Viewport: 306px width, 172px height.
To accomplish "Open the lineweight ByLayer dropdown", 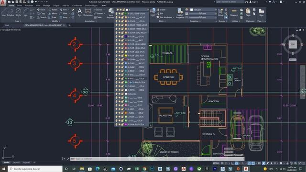I will (202, 13).
